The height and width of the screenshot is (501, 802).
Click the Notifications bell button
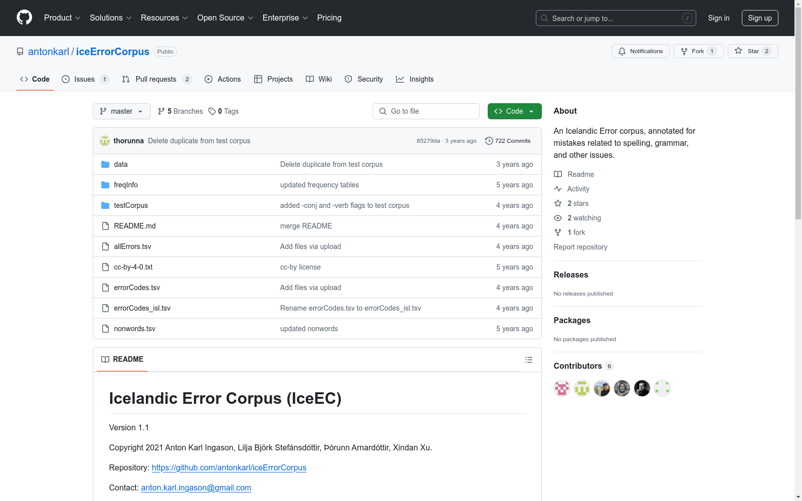point(640,51)
